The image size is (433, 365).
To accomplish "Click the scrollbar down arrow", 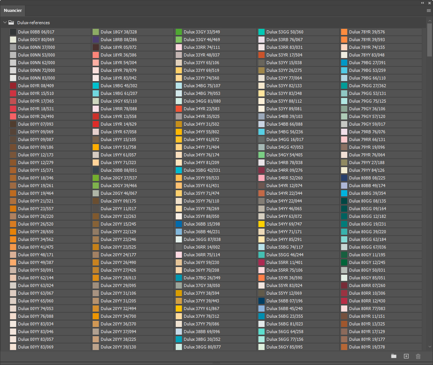I will pyautogui.click(x=430, y=347).
